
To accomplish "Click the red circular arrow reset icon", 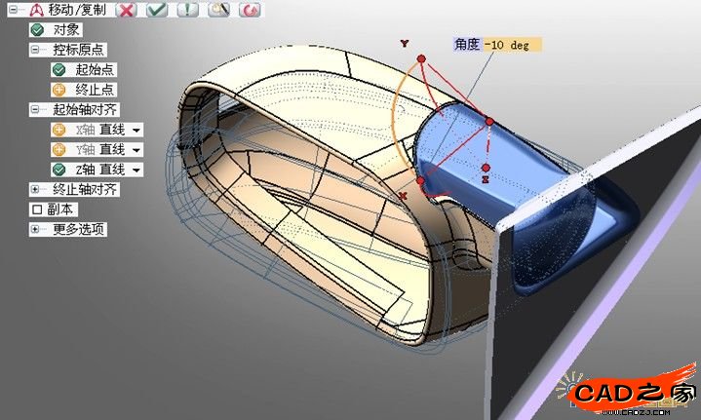I will coord(251,10).
